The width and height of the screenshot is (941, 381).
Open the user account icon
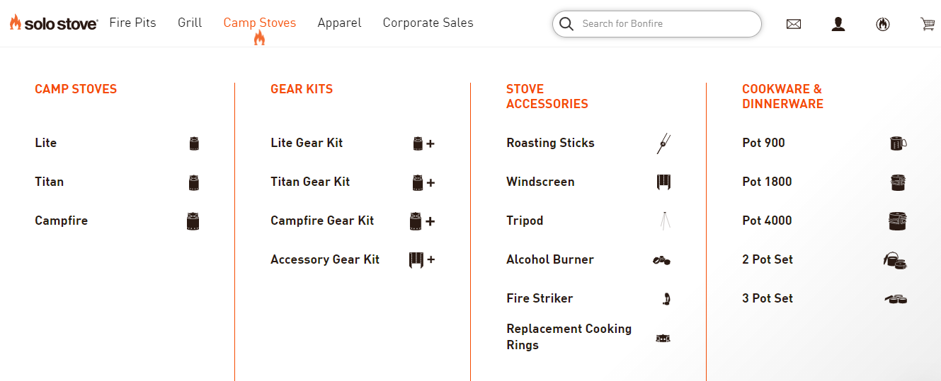click(x=838, y=24)
